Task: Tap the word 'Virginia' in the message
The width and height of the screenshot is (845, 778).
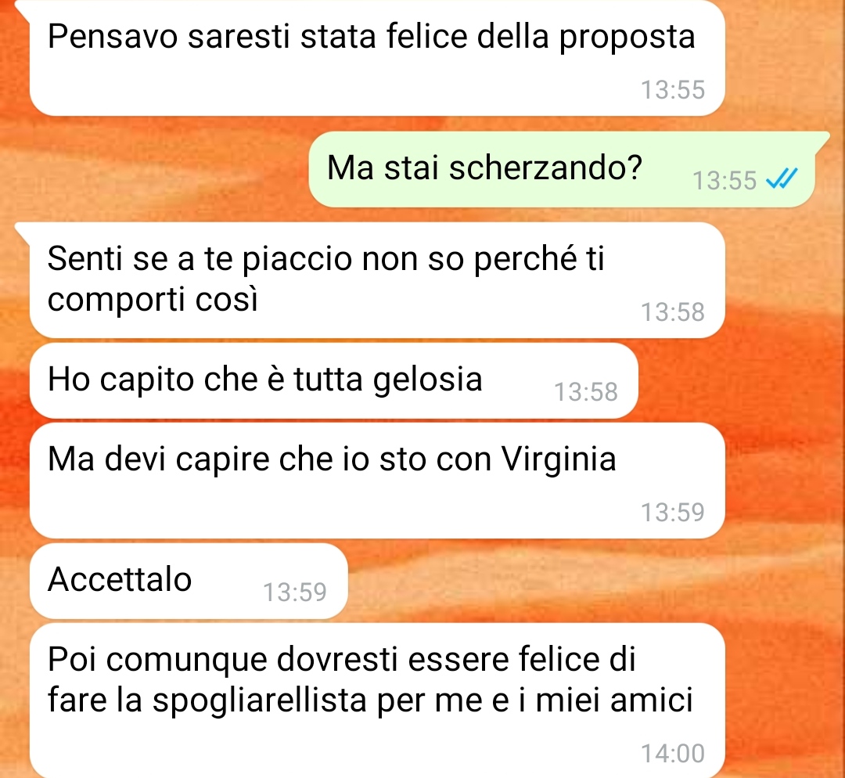Action: coord(559,460)
